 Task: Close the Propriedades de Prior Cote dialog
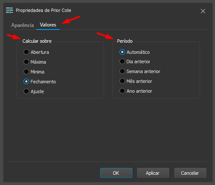203,11
